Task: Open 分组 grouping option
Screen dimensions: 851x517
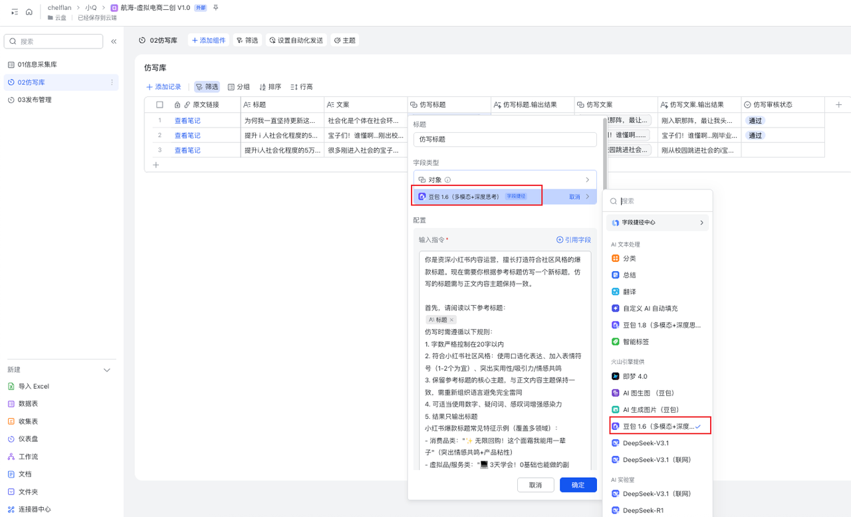Action: 239,87
